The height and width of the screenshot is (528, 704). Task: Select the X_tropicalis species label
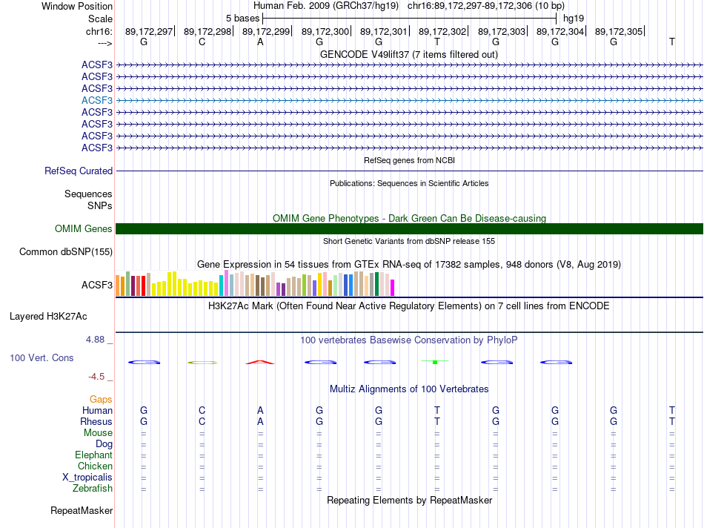coord(87,478)
